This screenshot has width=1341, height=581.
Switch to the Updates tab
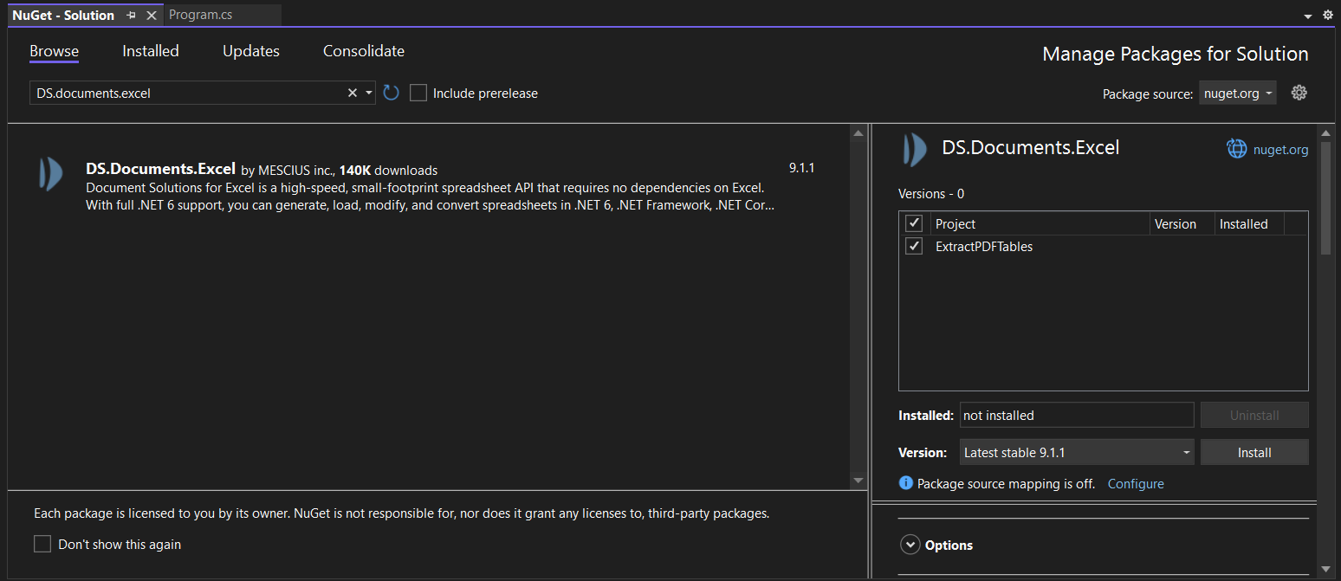(251, 51)
